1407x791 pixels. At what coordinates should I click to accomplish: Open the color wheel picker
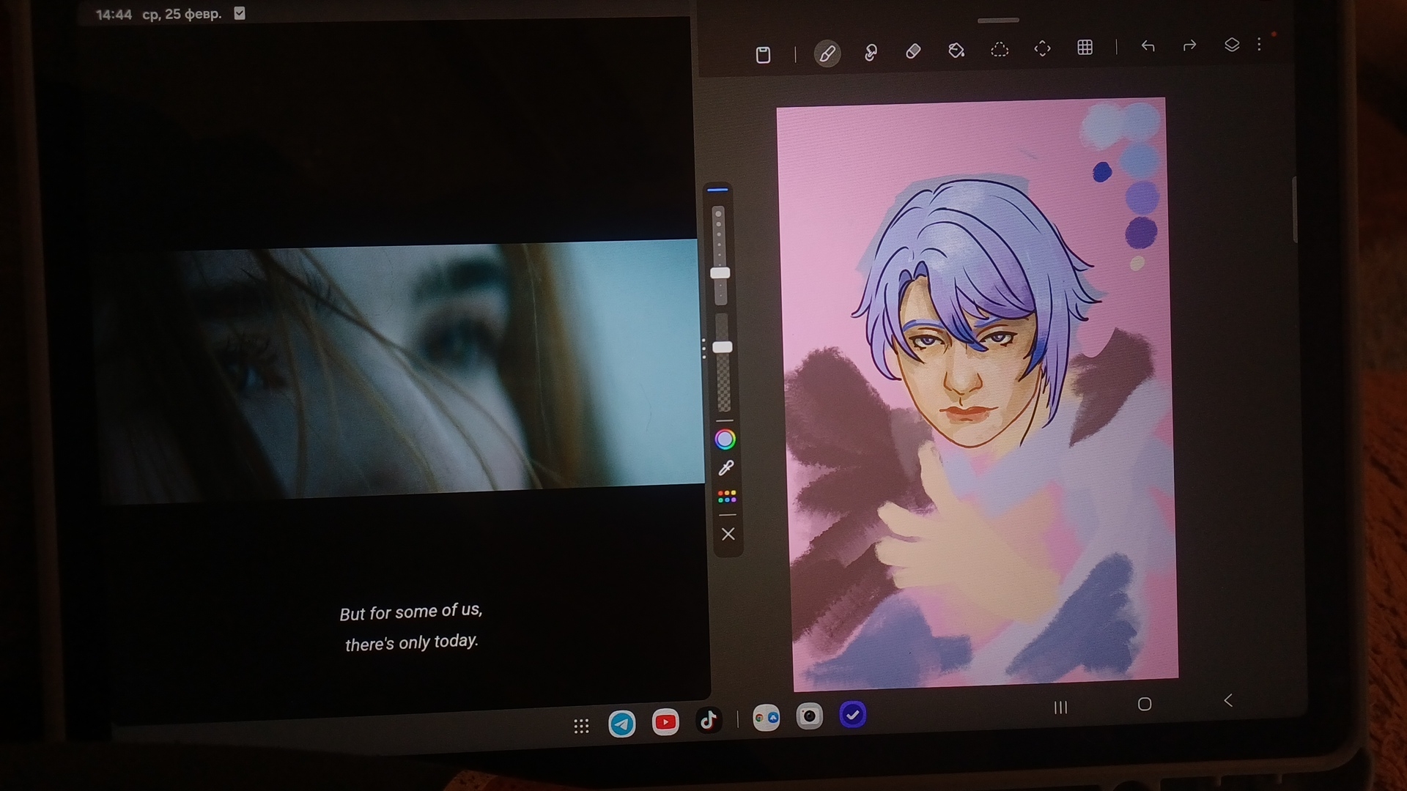click(725, 439)
